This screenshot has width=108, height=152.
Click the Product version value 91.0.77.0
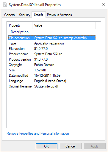click(41, 59)
